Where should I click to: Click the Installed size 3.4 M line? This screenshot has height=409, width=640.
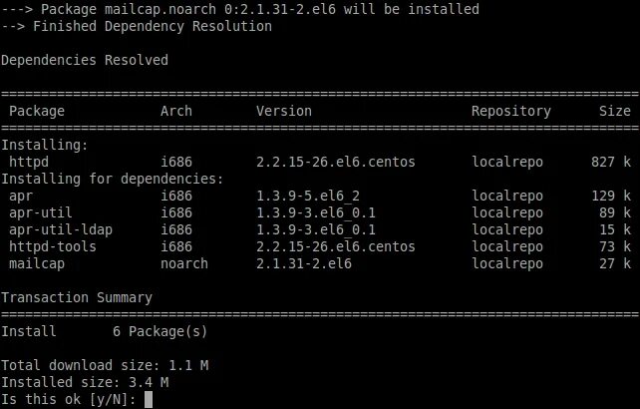coord(85,382)
